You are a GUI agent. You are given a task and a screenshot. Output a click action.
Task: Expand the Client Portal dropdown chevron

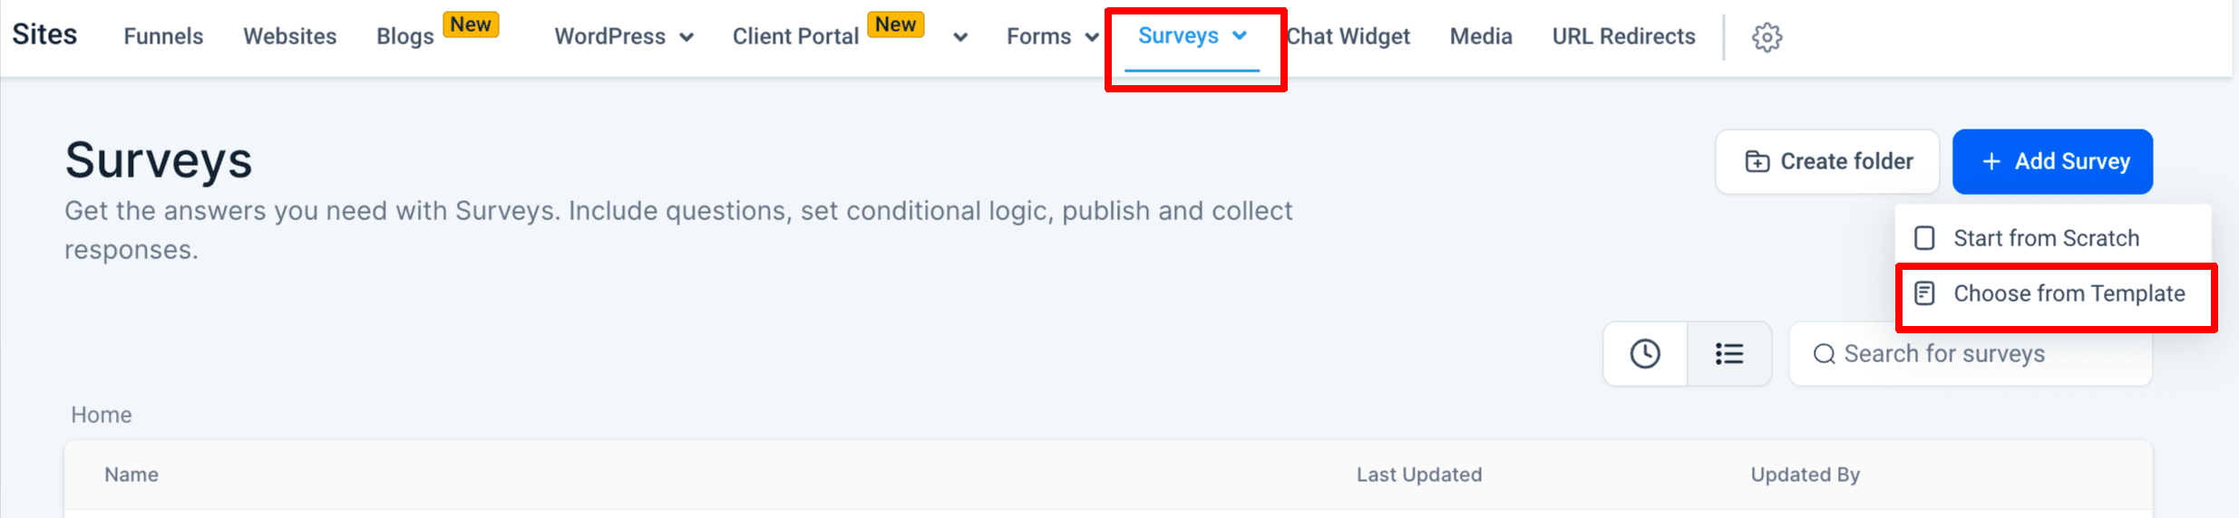pyautogui.click(x=960, y=37)
